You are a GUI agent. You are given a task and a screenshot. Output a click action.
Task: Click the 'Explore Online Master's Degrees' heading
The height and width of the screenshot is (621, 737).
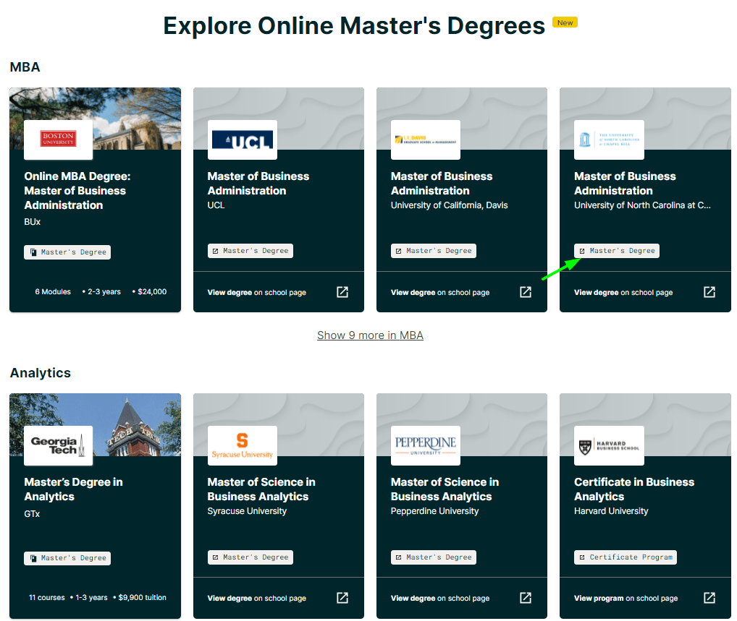click(354, 25)
